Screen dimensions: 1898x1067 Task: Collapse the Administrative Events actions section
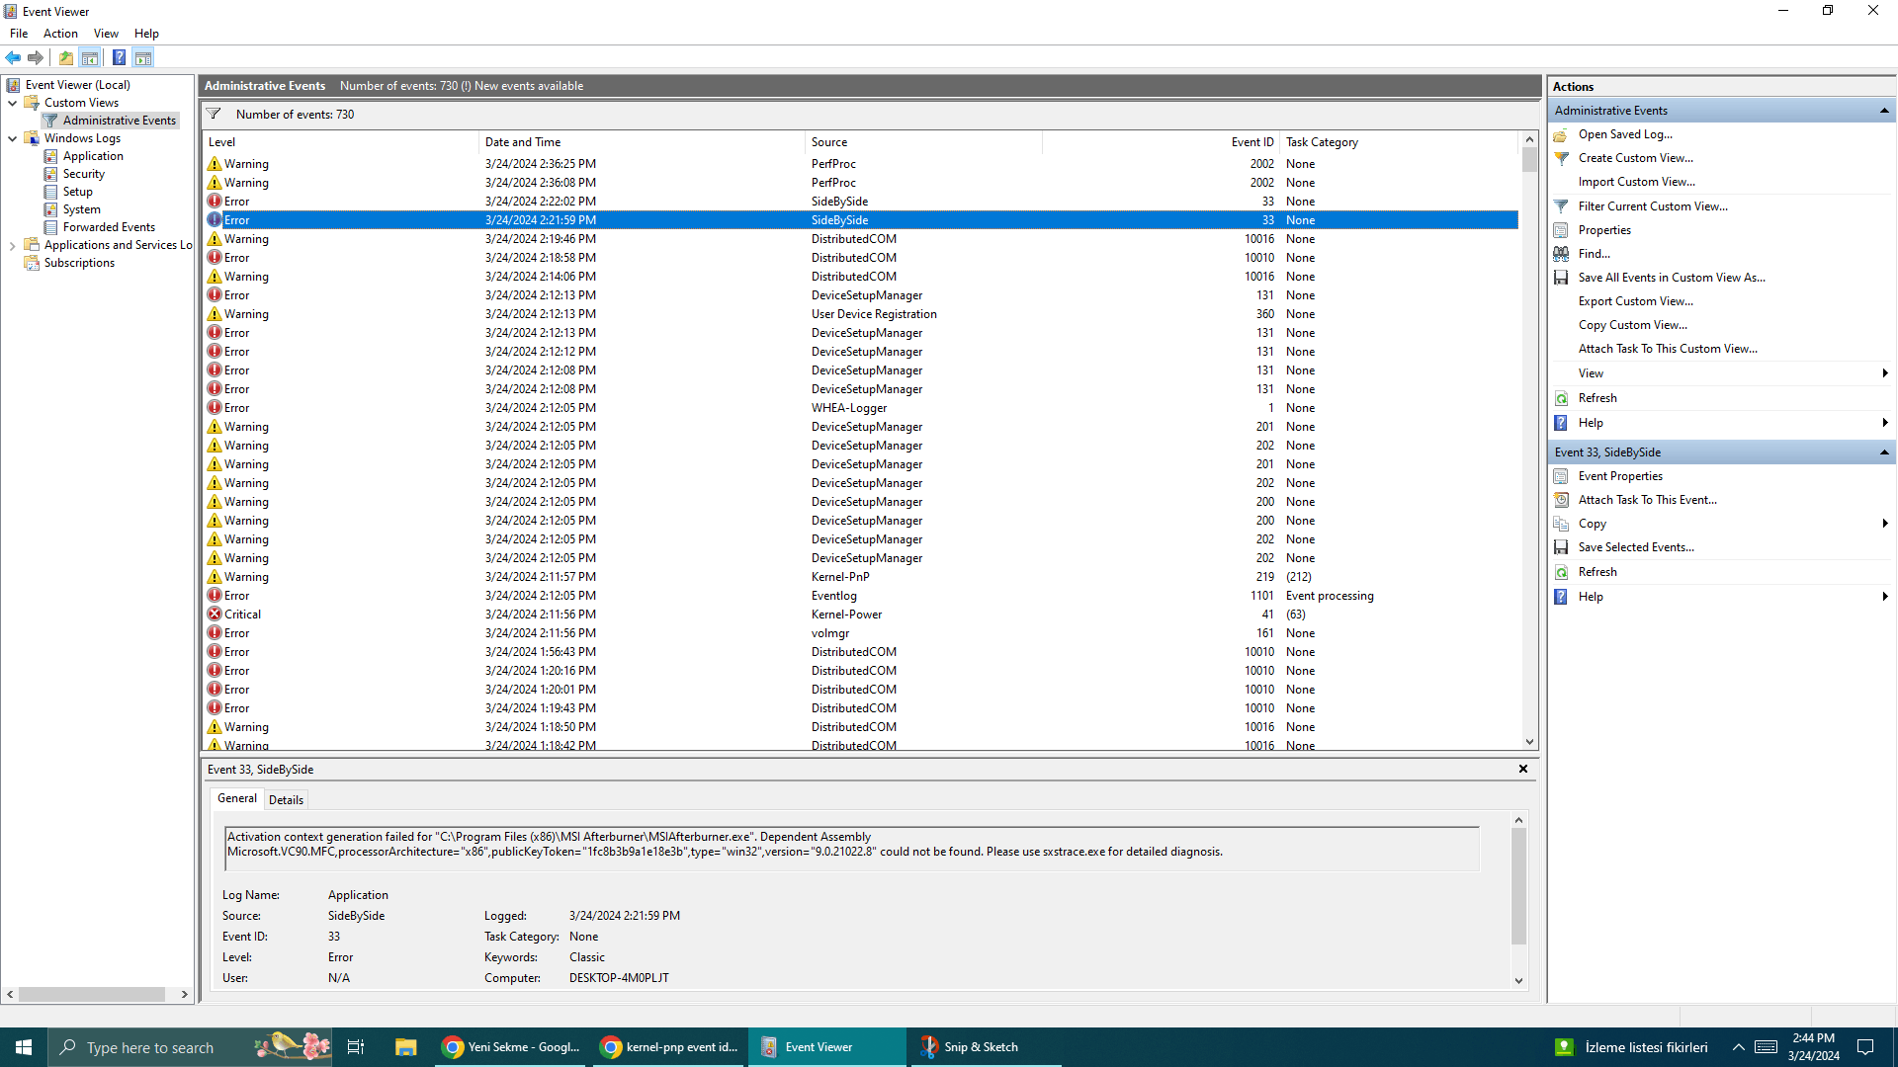pyautogui.click(x=1884, y=111)
